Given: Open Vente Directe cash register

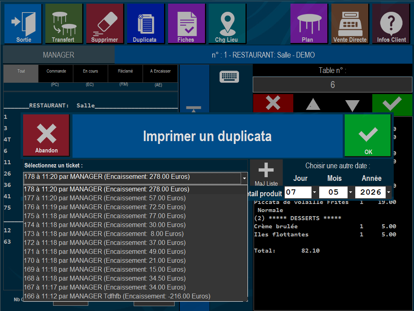Looking at the screenshot, I should point(350,24).
